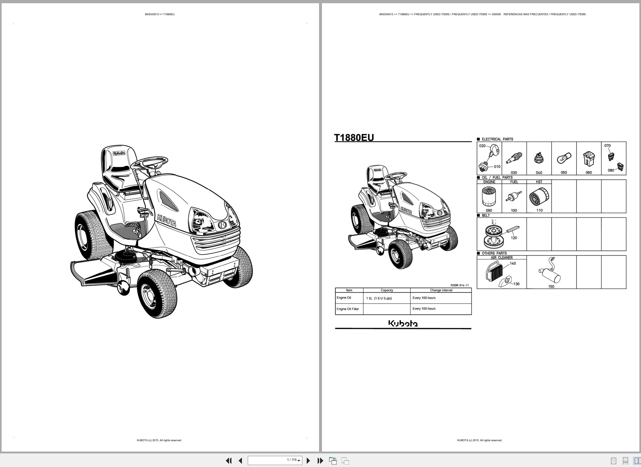Click the left page copyright footer
Screen dimensions: 641x467
coord(159,440)
